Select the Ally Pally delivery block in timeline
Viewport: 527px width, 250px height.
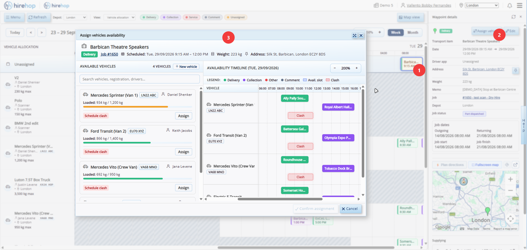pos(295,98)
